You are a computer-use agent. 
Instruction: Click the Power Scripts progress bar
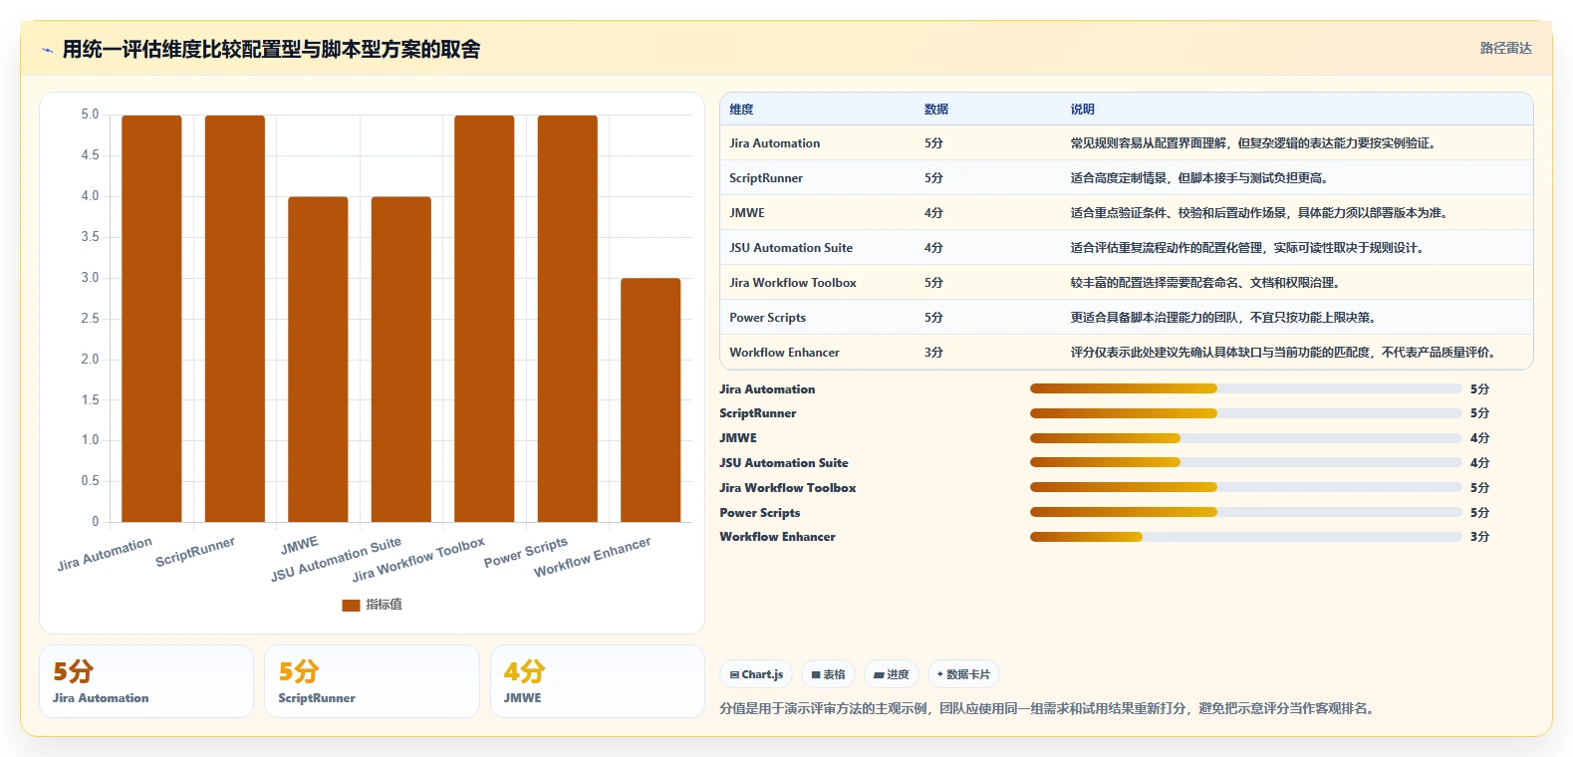pyautogui.click(x=1245, y=512)
